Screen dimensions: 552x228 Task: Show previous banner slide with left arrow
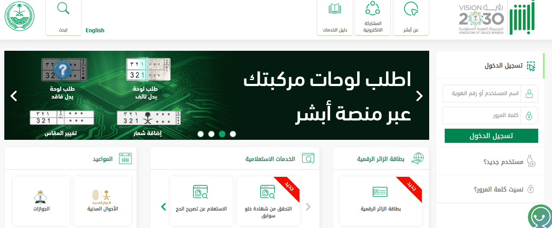pyautogui.click(x=14, y=96)
